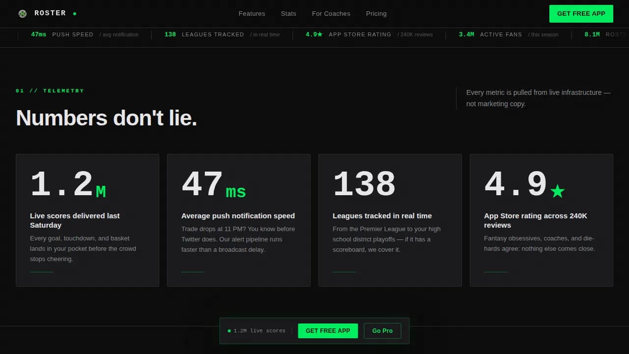
Task: Click '1.2M live scores' text in bottom bar
Action: tap(259, 331)
